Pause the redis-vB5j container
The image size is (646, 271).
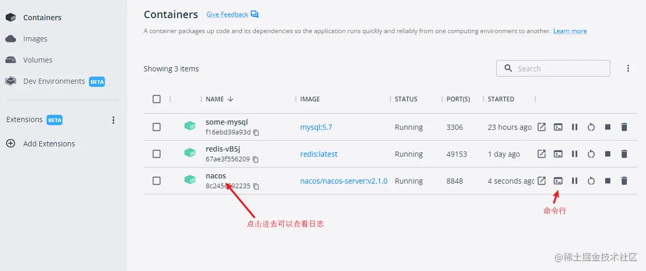574,154
